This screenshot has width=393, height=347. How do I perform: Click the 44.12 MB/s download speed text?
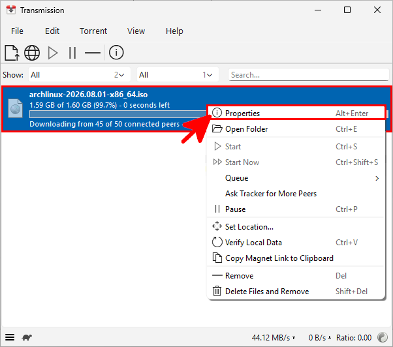pos(271,337)
